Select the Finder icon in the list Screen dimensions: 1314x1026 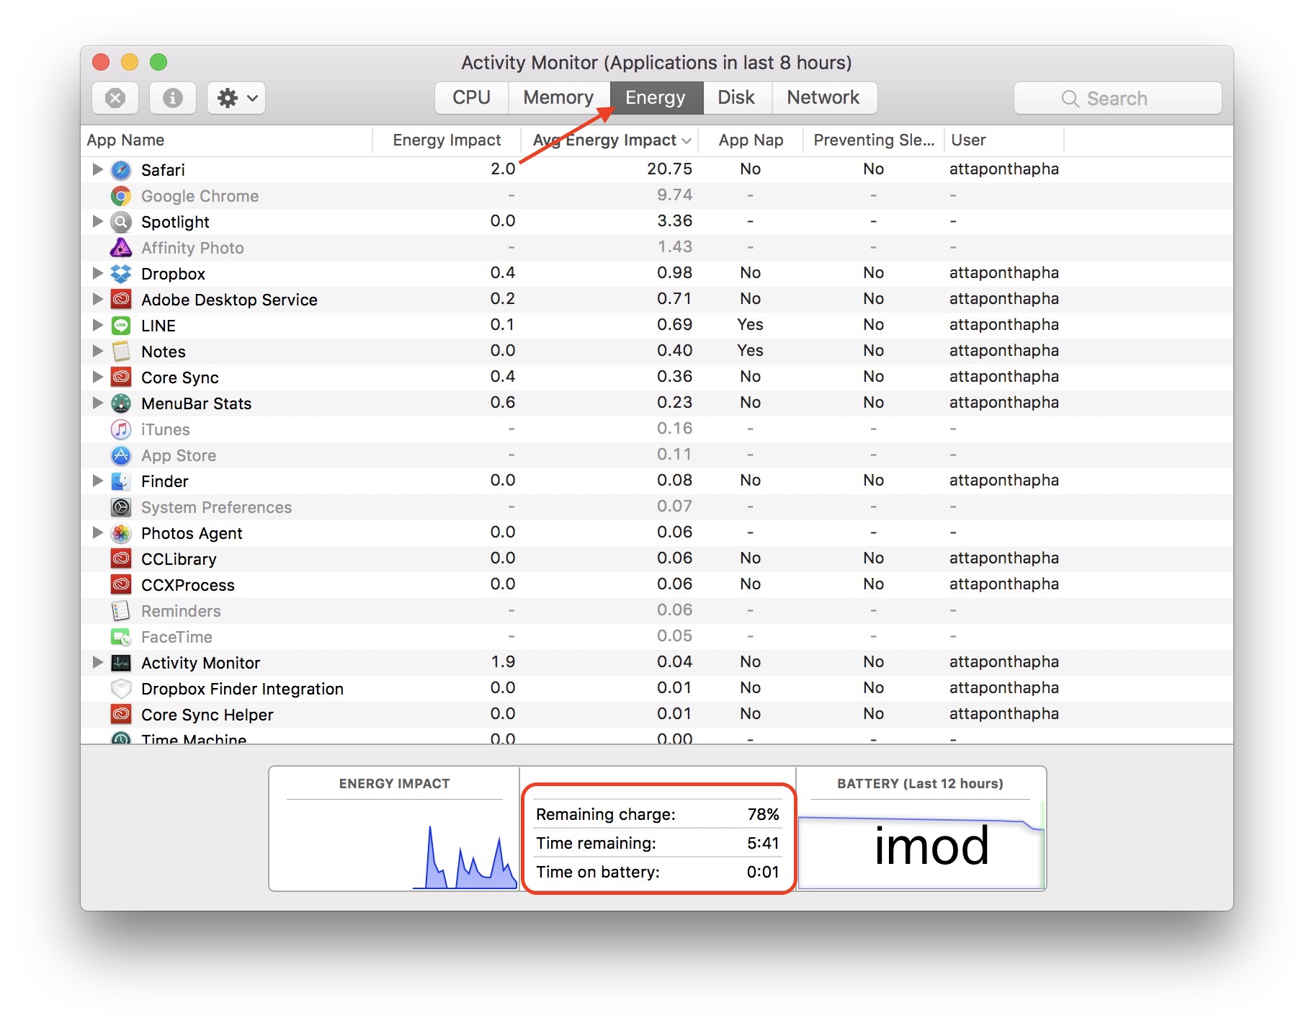[x=120, y=481]
